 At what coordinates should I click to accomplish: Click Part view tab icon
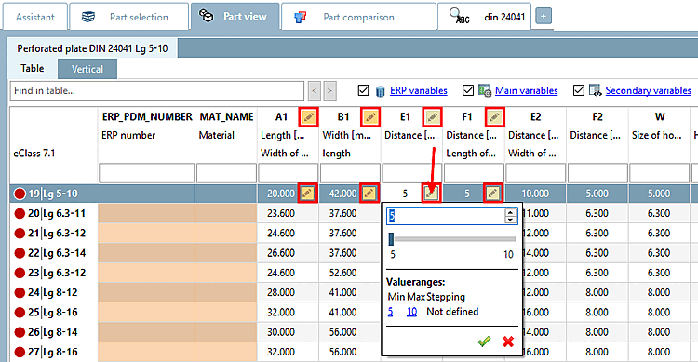[x=206, y=16]
